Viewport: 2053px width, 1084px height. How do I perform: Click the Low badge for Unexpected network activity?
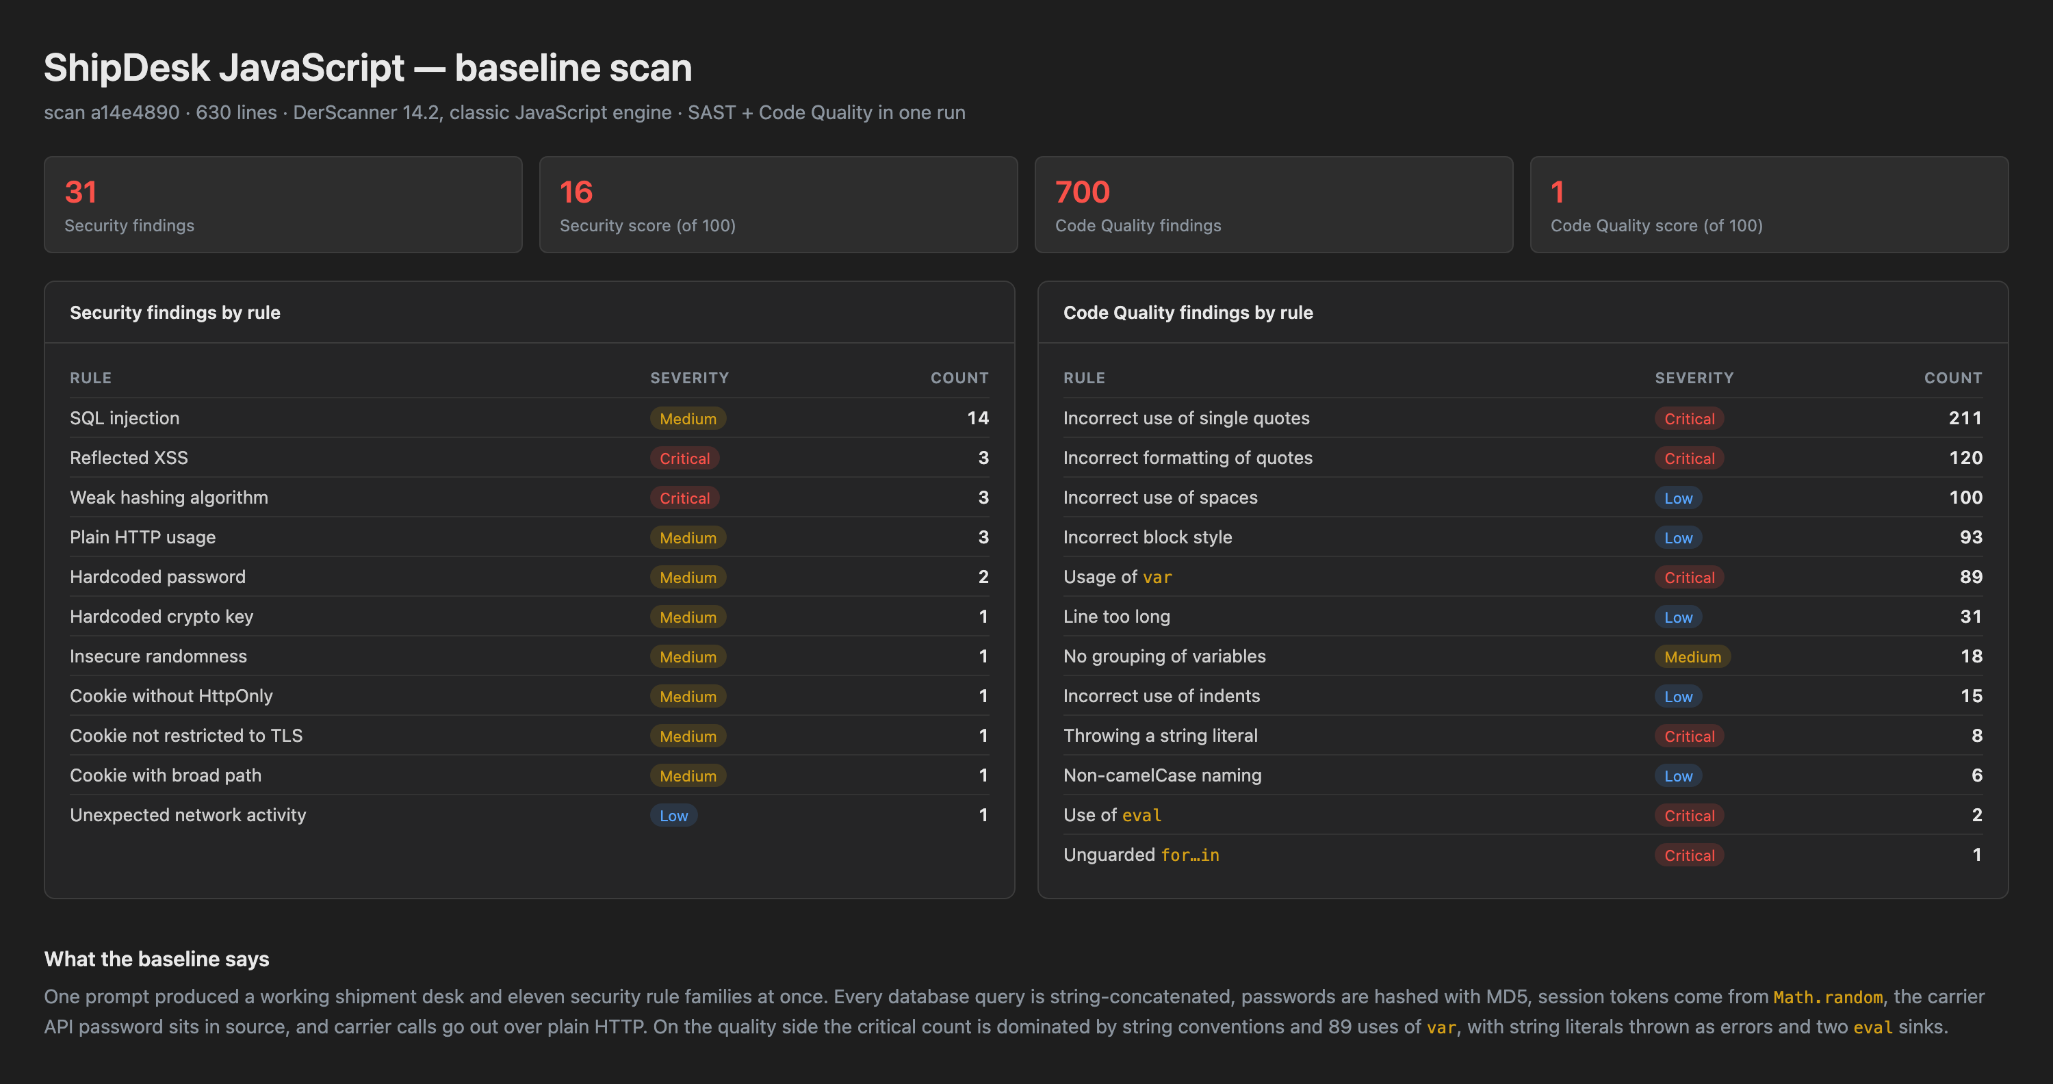tap(673, 815)
